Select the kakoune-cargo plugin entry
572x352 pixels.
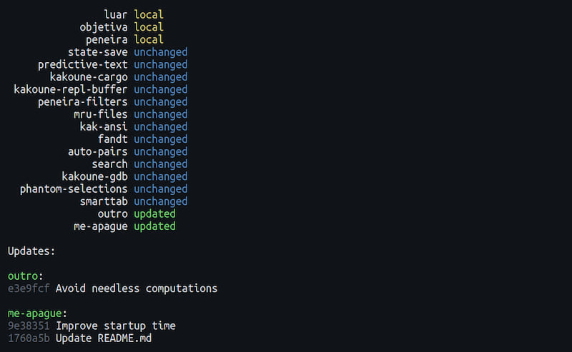(x=89, y=77)
